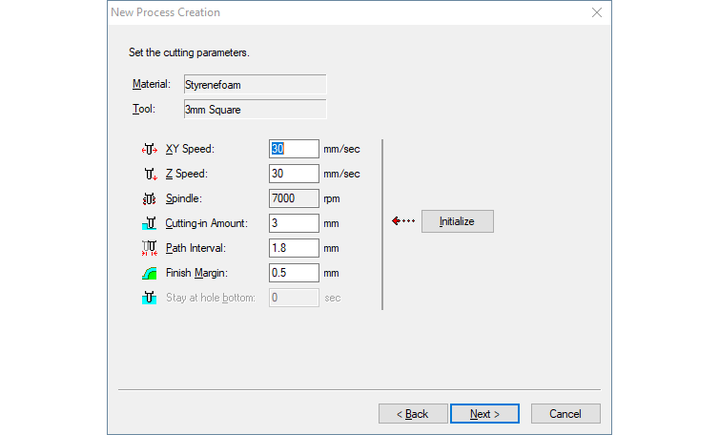Click the Stay at hole bottom icon
The width and height of the screenshot is (719, 435).
coord(149,298)
